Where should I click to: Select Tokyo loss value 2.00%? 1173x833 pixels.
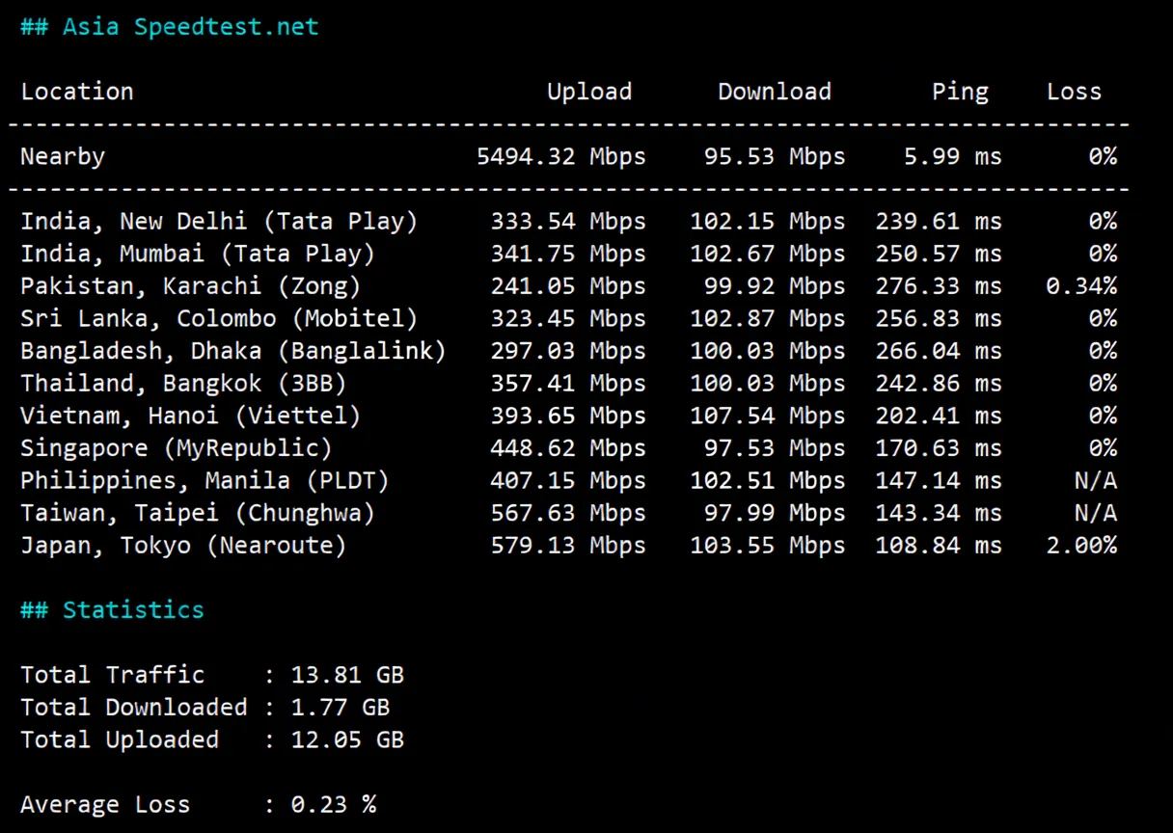coord(1081,545)
